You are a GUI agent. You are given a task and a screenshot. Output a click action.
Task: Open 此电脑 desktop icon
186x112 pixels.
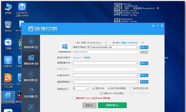8,9
